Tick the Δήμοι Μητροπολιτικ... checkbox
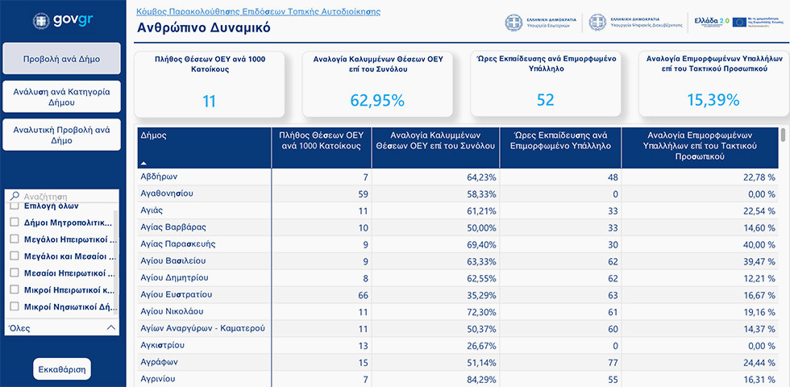The image size is (790, 387). 15,223
